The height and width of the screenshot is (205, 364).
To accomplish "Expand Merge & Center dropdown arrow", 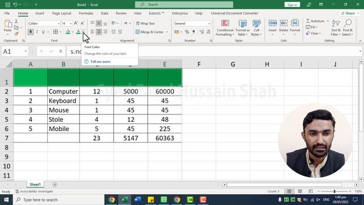I will 167,32.
